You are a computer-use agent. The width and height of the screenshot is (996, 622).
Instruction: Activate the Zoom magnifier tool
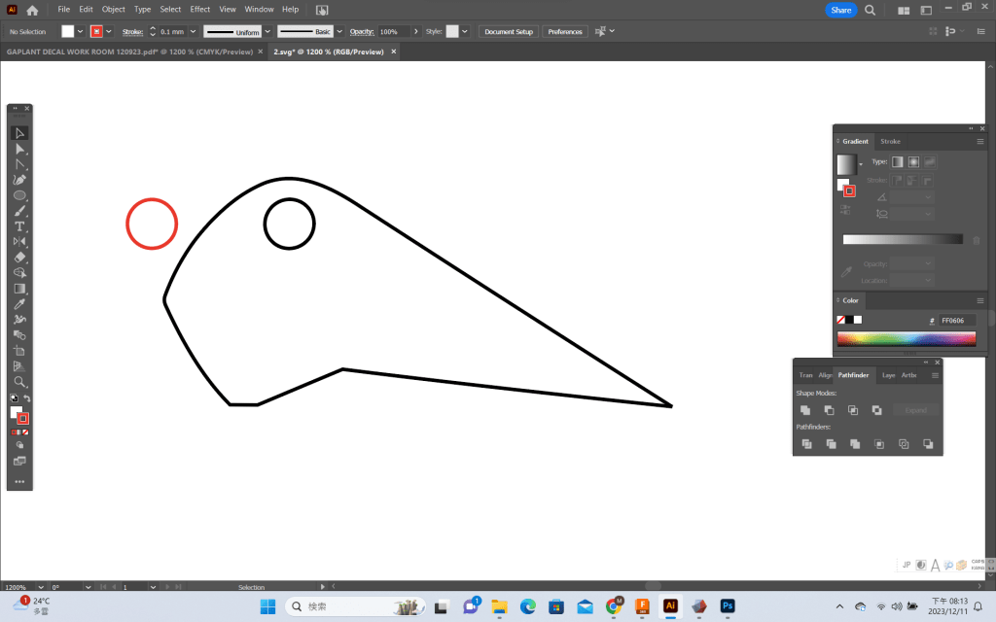click(19, 382)
